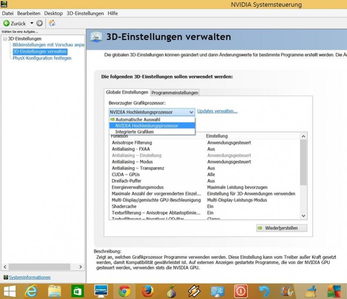This screenshot has height=299, width=347.
Task: Click left panel scroll left arrow
Action: click(x=5, y=267)
